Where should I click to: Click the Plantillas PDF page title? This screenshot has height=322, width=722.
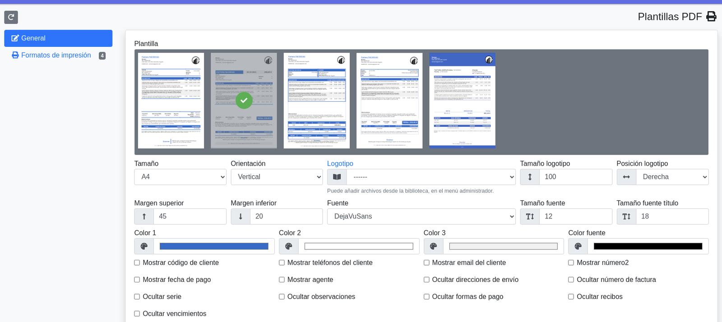click(670, 17)
